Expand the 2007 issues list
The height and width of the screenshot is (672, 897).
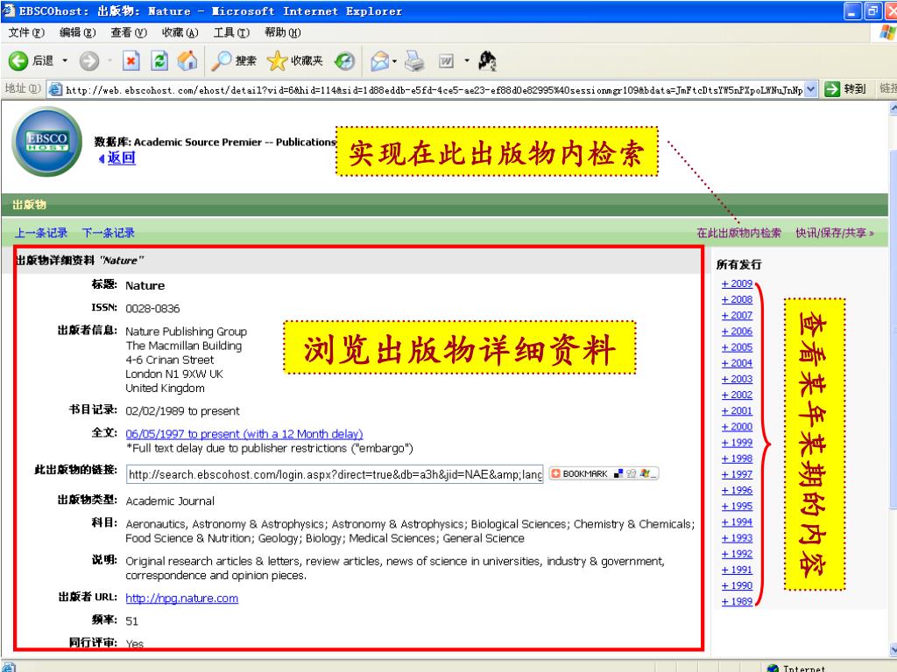[x=737, y=315]
